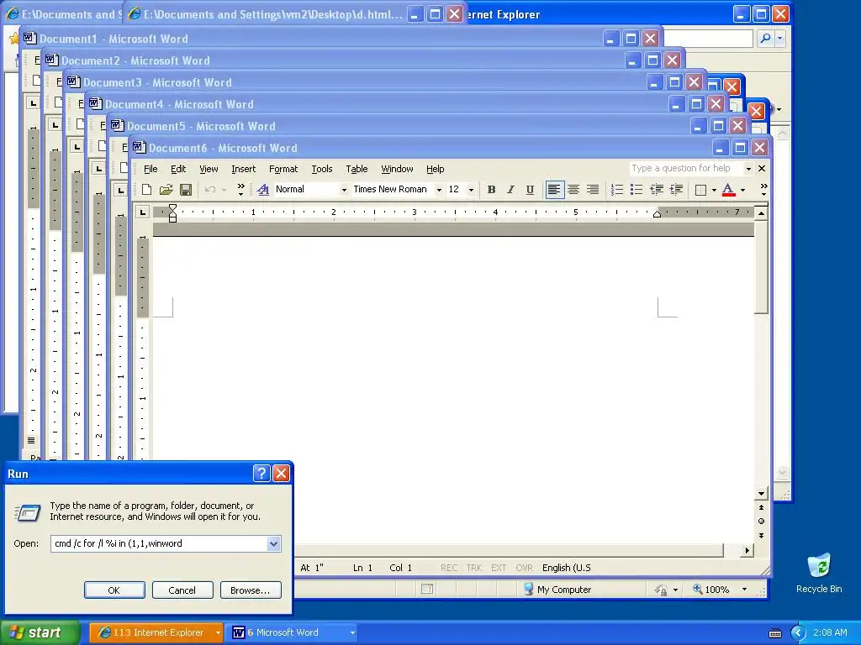The image size is (861, 645).
Task: Select Align Left in Document6 toolbar
Action: pos(554,190)
